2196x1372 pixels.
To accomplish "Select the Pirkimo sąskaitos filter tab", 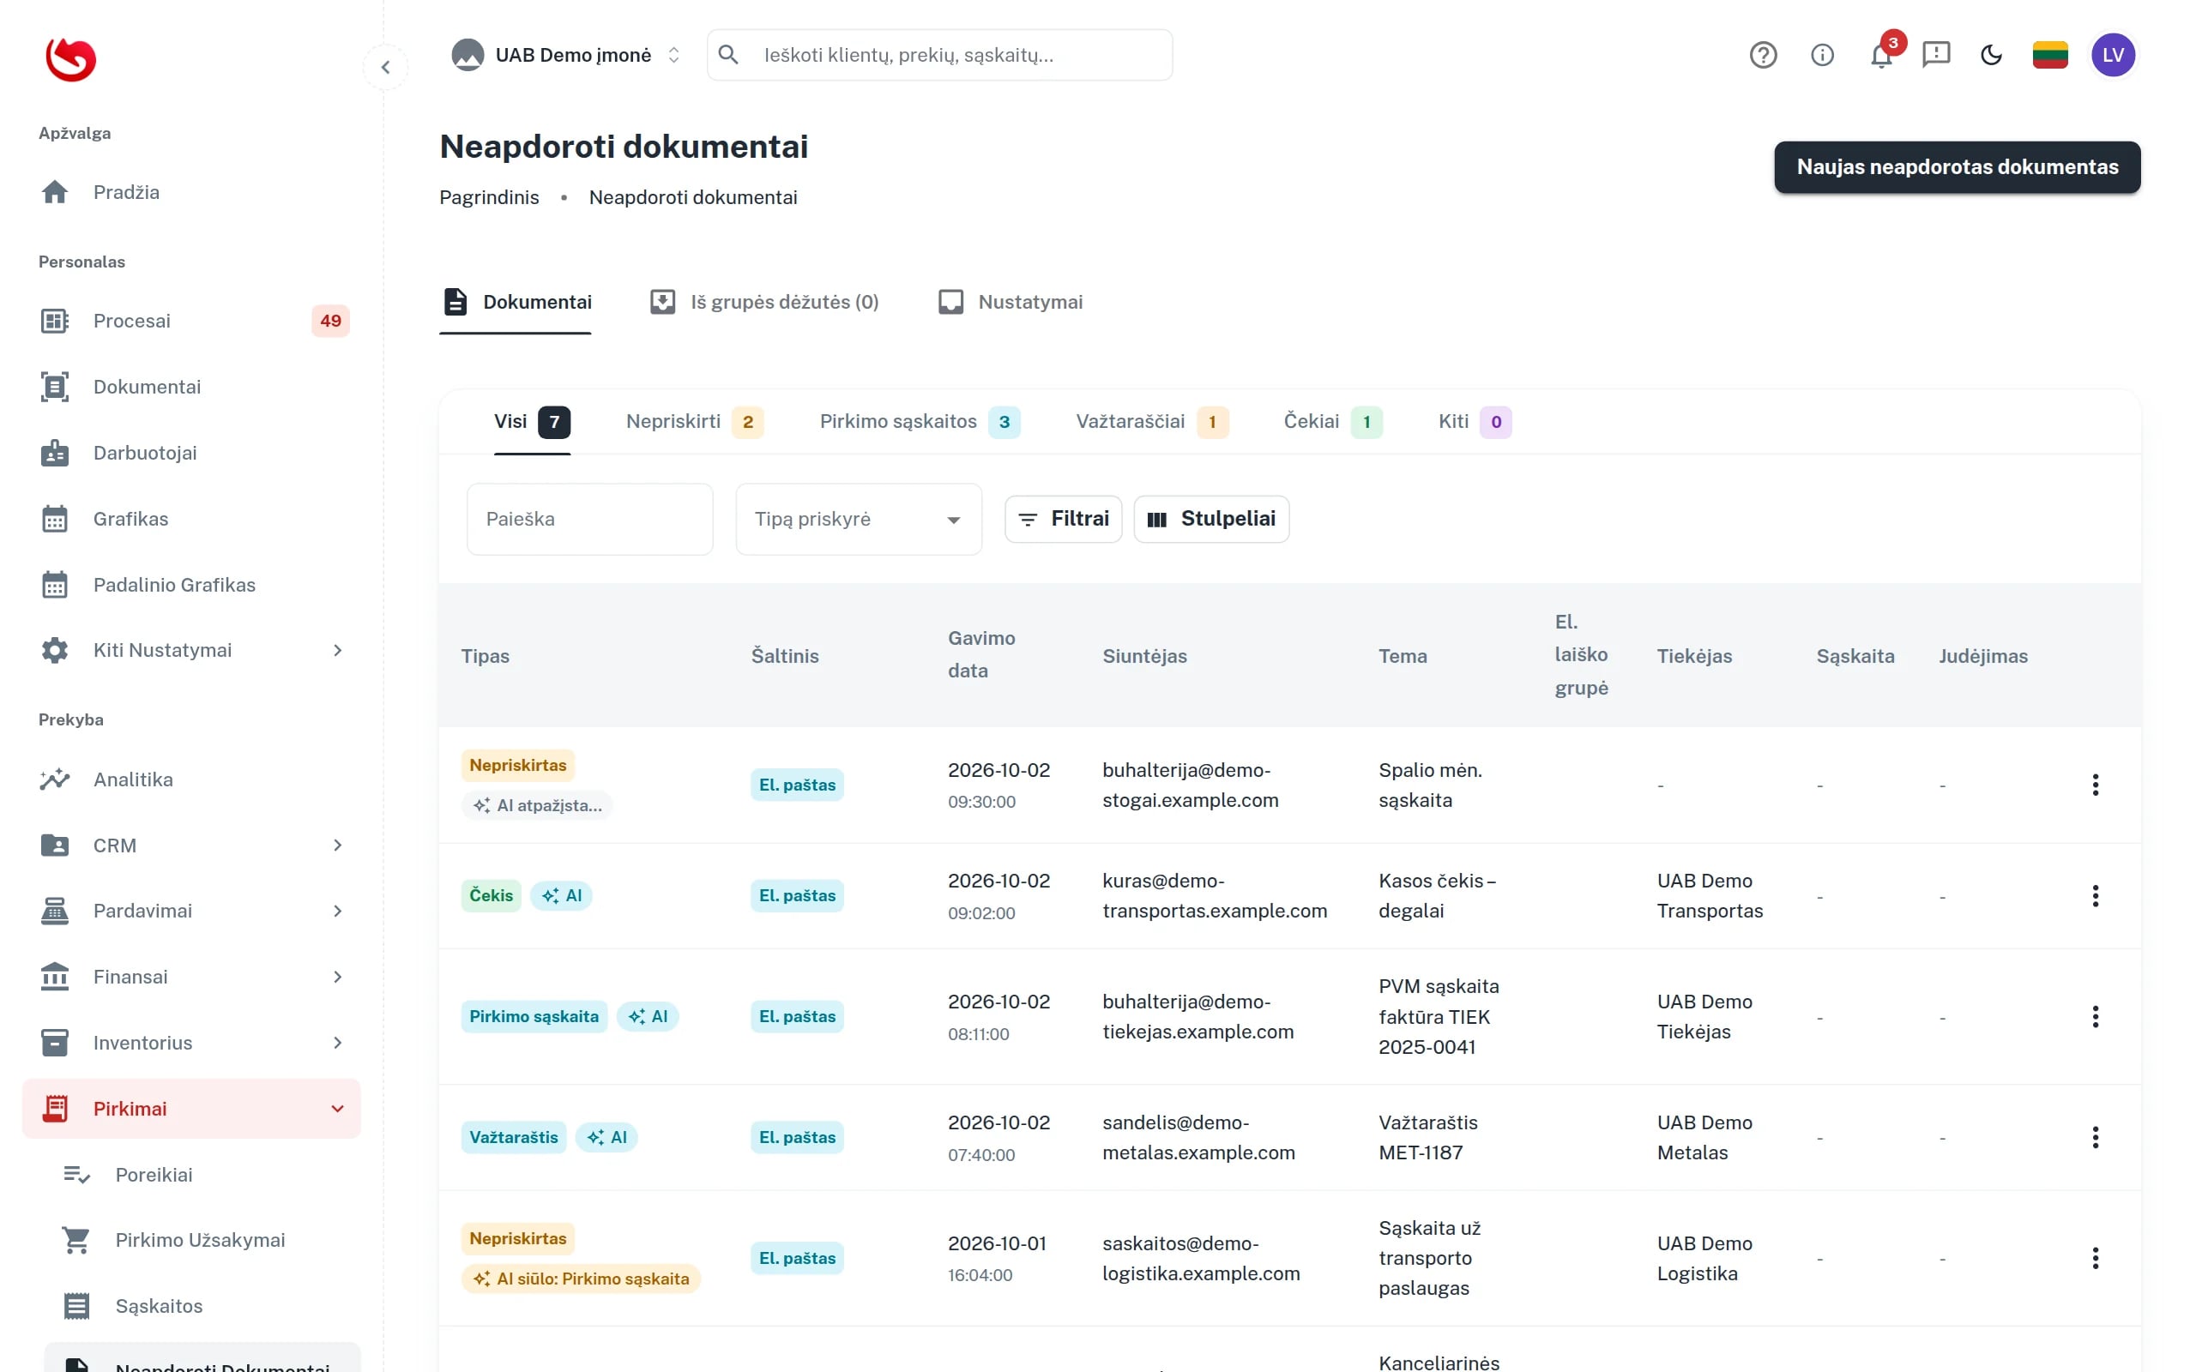I will pyautogui.click(x=920, y=422).
